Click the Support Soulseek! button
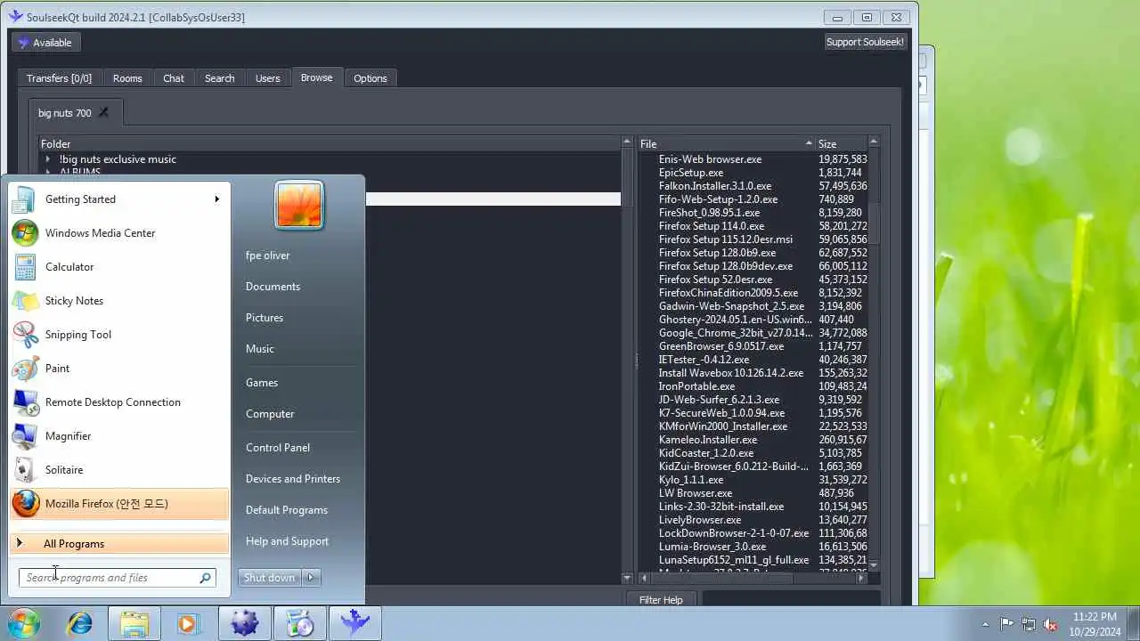Viewport: 1140px width, 641px height. coord(865,42)
